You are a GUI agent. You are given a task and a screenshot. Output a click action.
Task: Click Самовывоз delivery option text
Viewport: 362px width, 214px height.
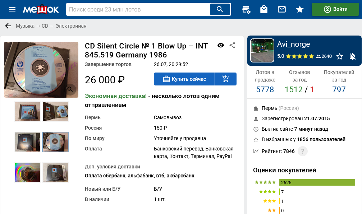pos(168,118)
